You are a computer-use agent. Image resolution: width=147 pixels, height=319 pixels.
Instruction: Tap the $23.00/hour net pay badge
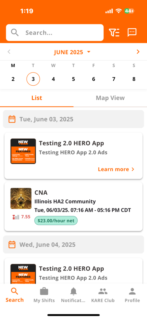56,221
